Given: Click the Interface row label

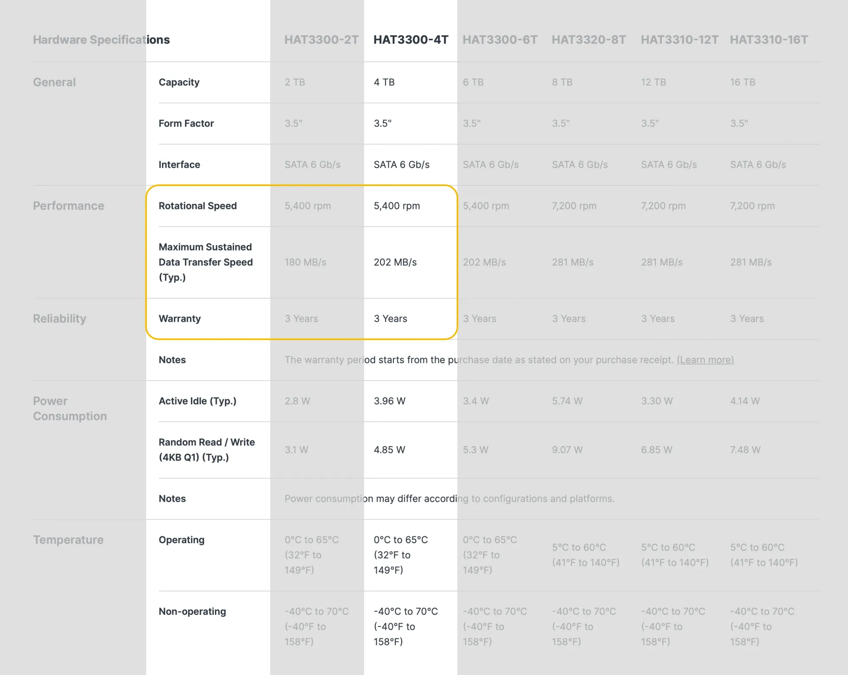Looking at the screenshot, I should [x=179, y=164].
